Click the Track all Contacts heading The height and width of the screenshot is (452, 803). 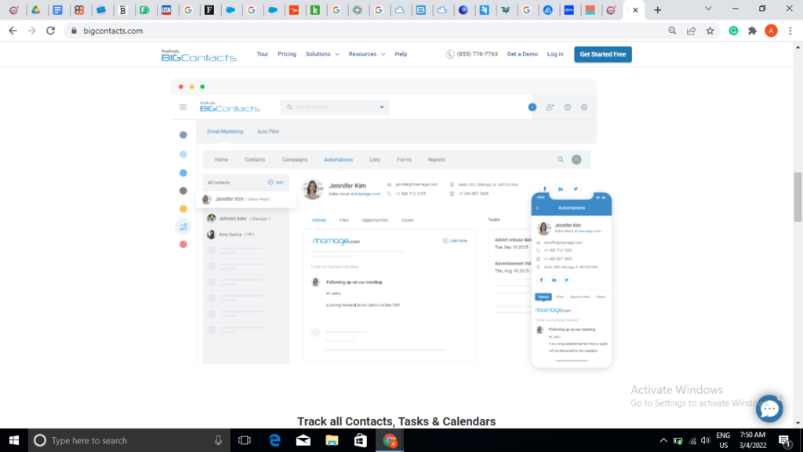point(396,421)
